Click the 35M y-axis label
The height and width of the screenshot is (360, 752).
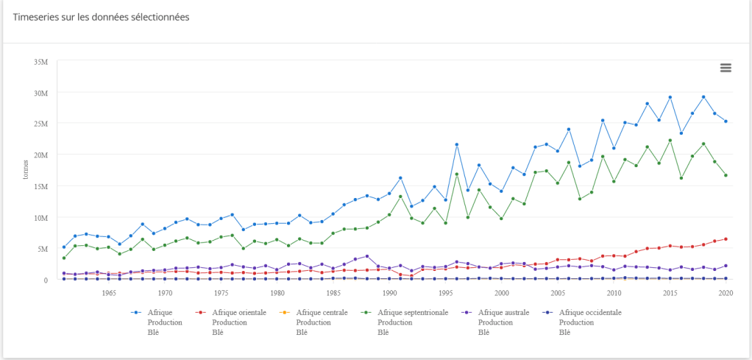coord(40,62)
